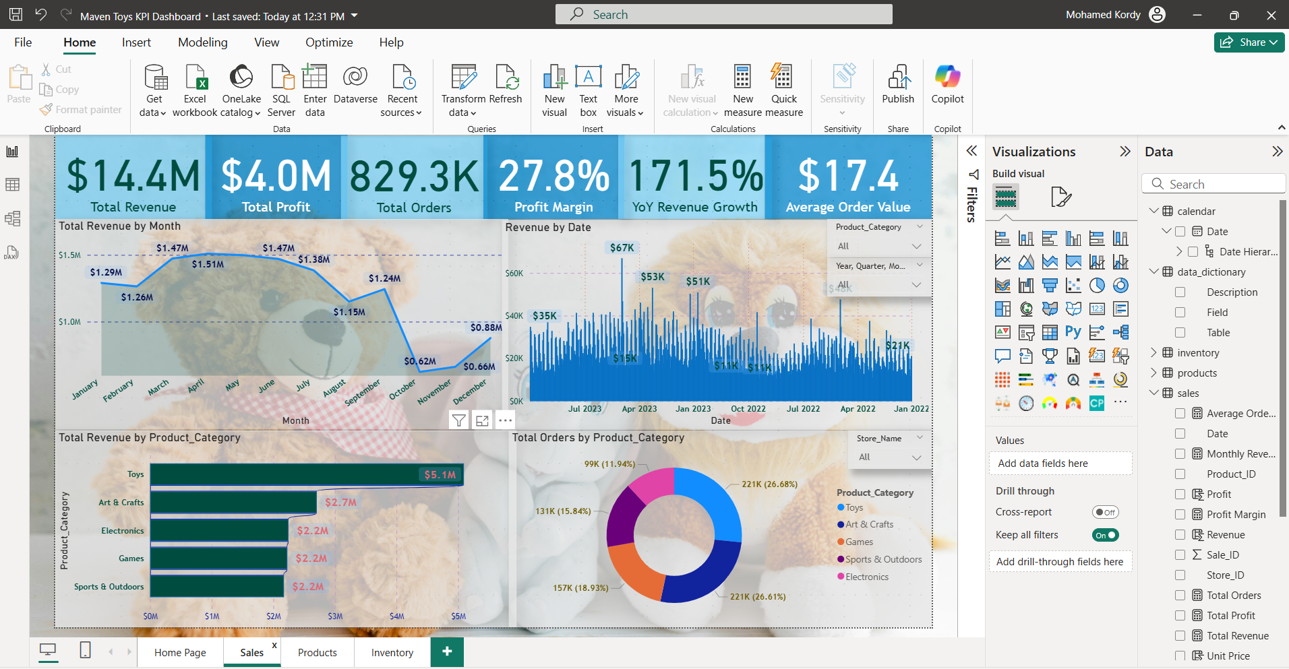The image size is (1289, 669).
Task: Expand the inventory table
Action: click(1153, 352)
